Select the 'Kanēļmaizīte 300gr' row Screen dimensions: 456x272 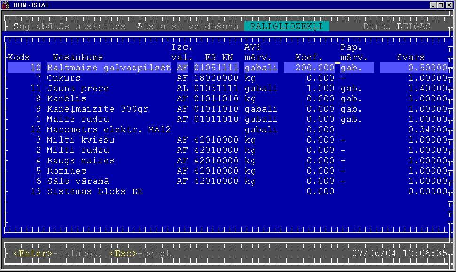coord(228,109)
